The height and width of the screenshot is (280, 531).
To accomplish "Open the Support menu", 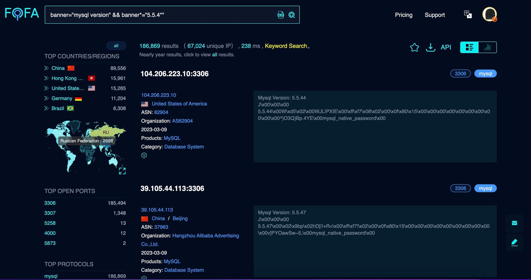I will [x=435, y=15].
